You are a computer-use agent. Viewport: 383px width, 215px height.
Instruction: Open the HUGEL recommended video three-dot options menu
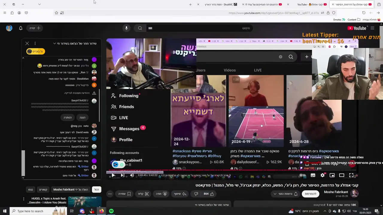click(x=24, y=199)
